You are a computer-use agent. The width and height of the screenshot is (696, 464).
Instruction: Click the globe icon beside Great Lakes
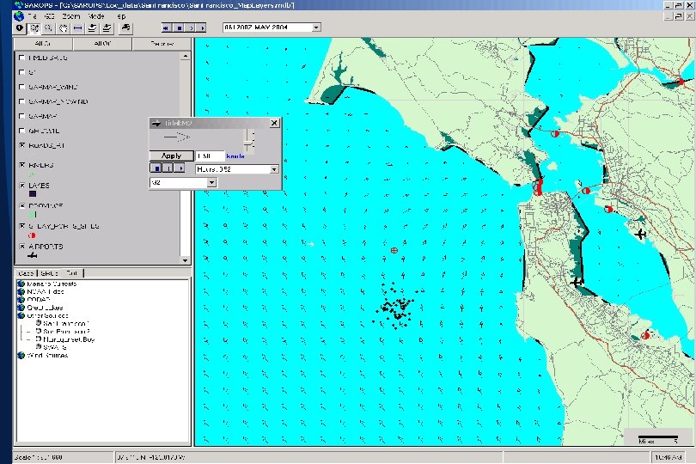[20, 307]
